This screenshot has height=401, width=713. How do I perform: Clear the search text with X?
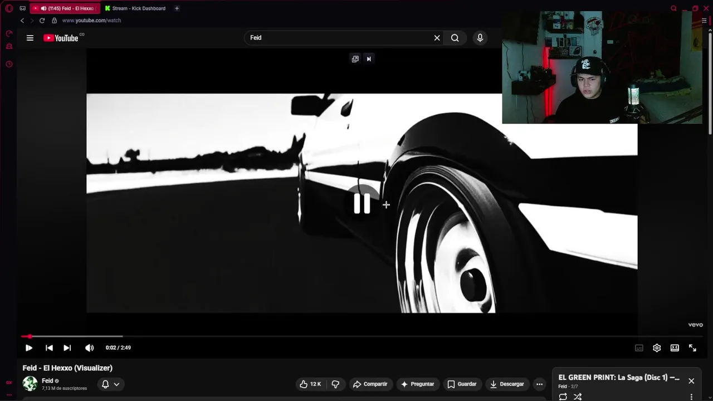point(437,38)
